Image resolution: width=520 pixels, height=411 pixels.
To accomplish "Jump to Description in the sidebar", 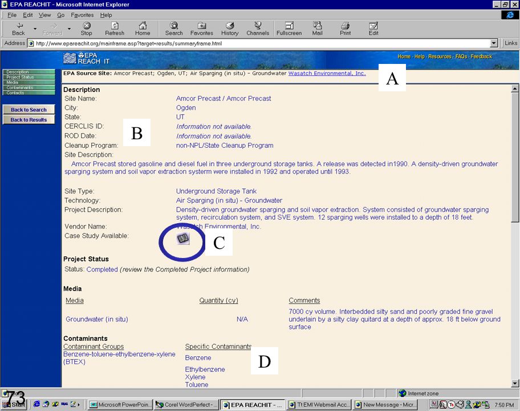I will click(29, 72).
